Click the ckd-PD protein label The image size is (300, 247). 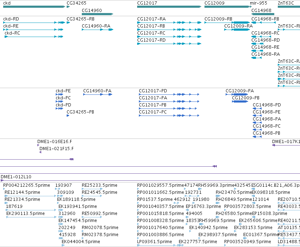pyautogui.click(x=63, y=105)
